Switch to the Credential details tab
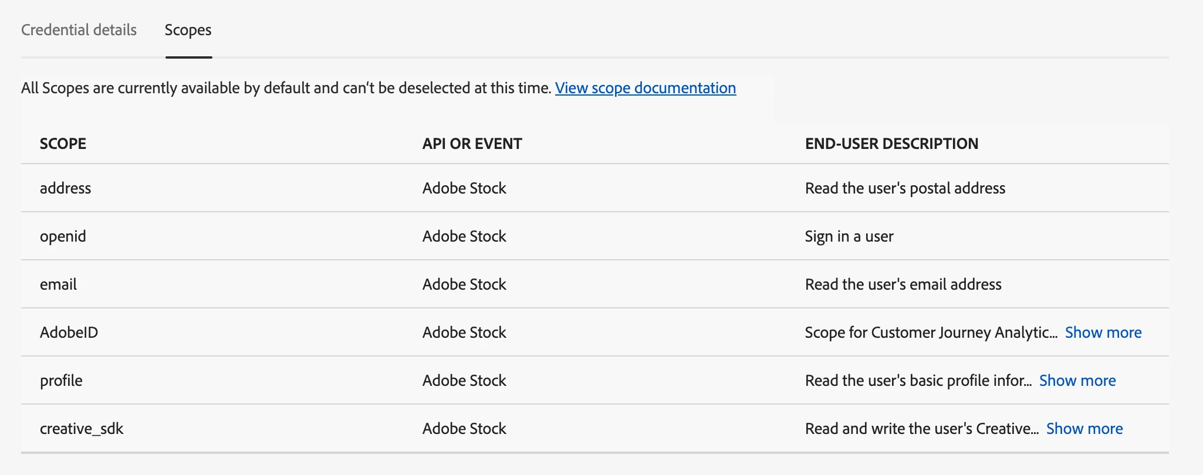1203x475 pixels. pos(79,30)
